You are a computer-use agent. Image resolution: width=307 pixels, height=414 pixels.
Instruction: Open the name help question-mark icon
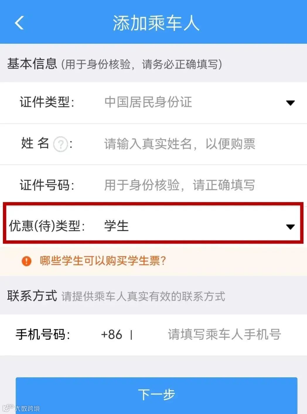pyautogui.click(x=60, y=144)
